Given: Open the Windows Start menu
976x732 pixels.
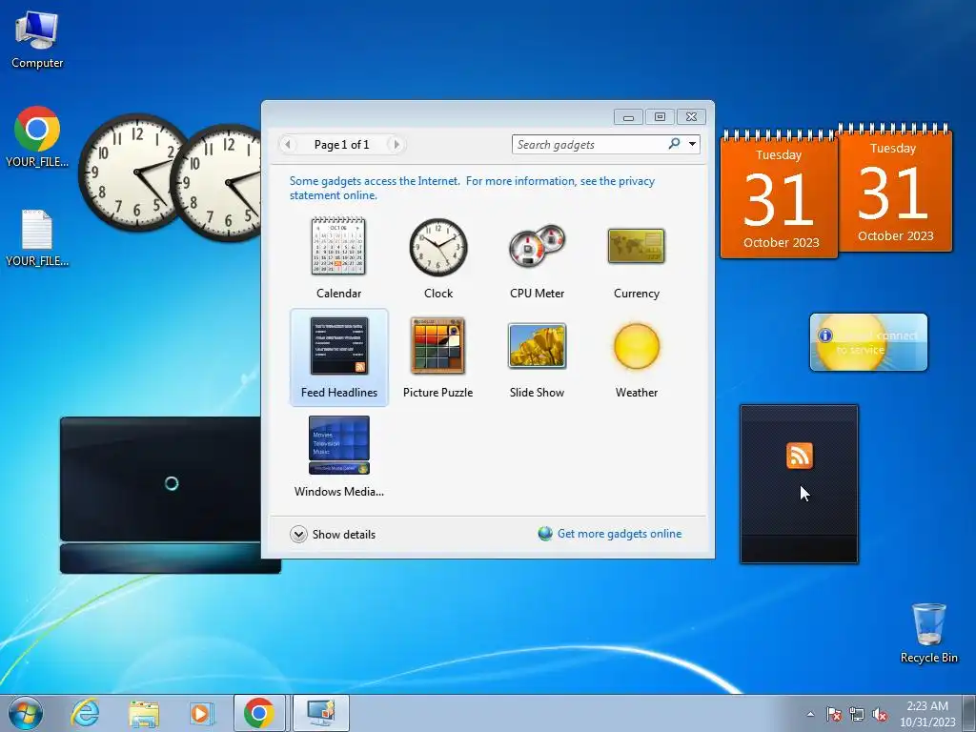Looking at the screenshot, I should coord(25,713).
